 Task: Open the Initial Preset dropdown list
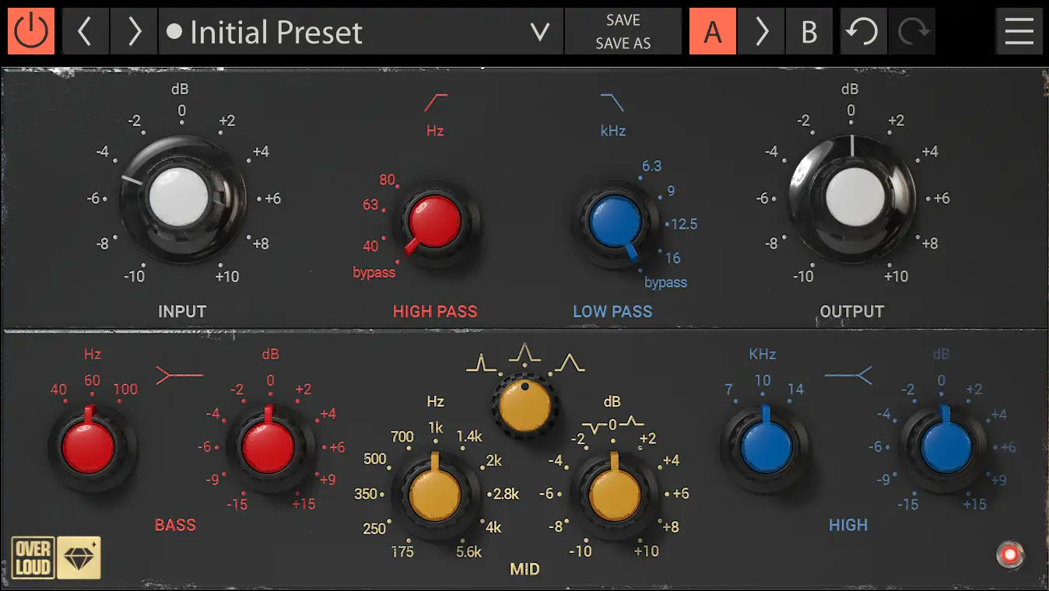(x=539, y=32)
